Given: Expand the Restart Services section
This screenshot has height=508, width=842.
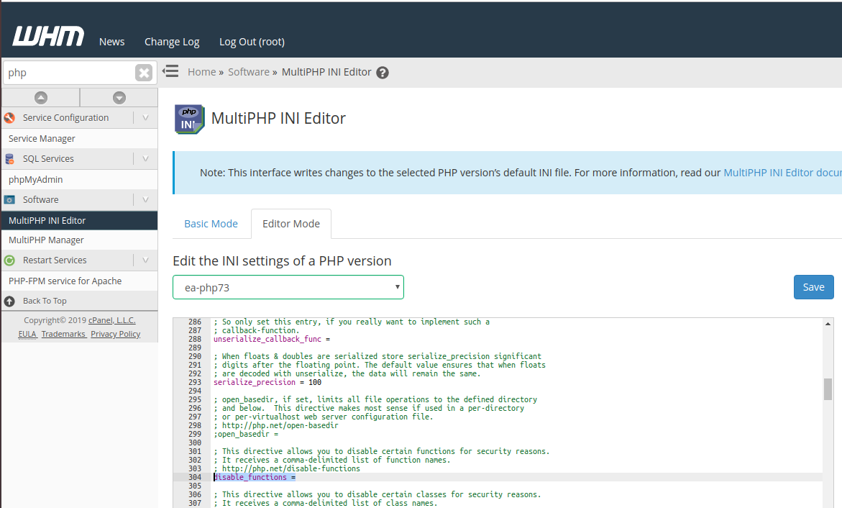Looking at the screenshot, I should point(146,260).
